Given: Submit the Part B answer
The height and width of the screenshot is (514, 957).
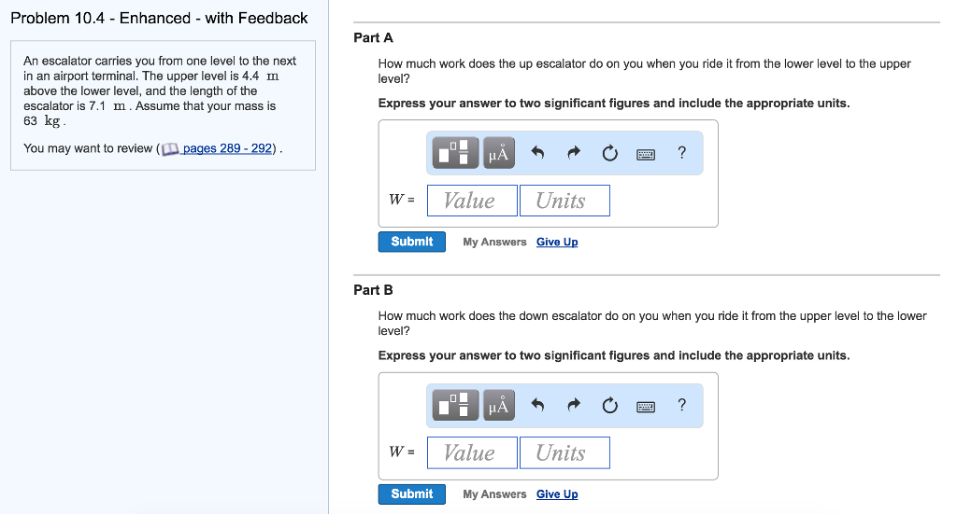Looking at the screenshot, I should (x=412, y=493).
